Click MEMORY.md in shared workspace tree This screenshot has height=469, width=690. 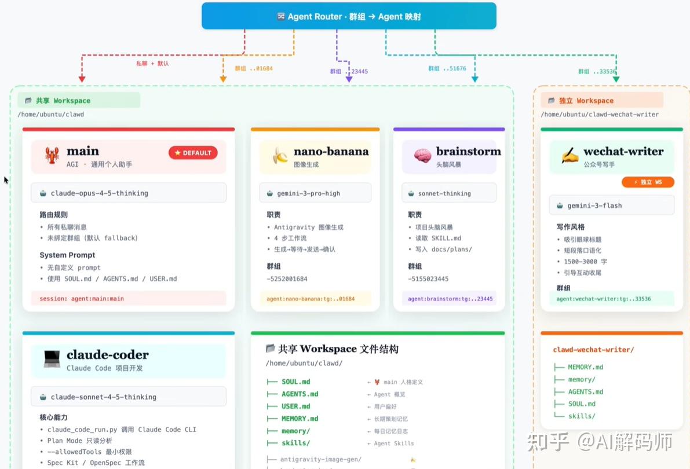click(x=300, y=419)
